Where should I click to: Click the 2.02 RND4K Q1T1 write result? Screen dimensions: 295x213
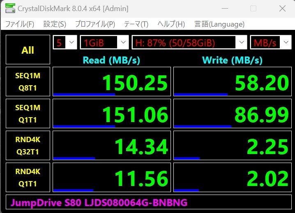233,177
